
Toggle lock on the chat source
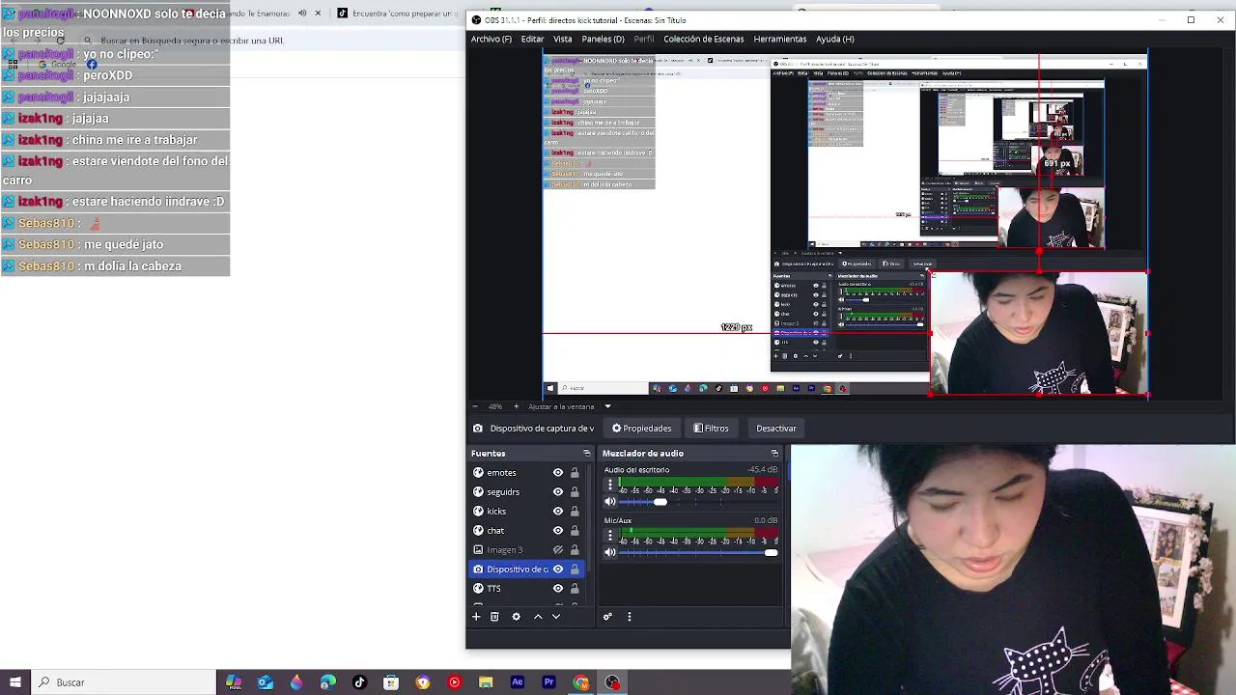point(575,531)
